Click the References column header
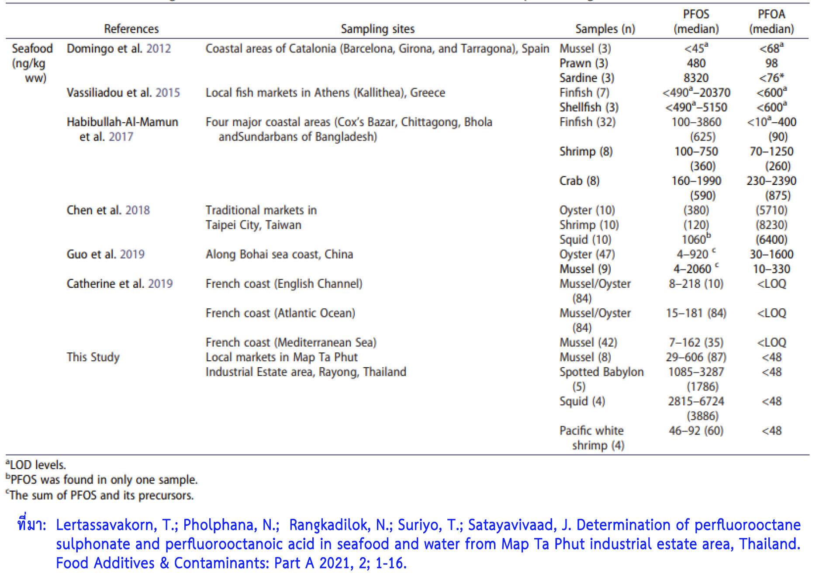 pyautogui.click(x=131, y=29)
